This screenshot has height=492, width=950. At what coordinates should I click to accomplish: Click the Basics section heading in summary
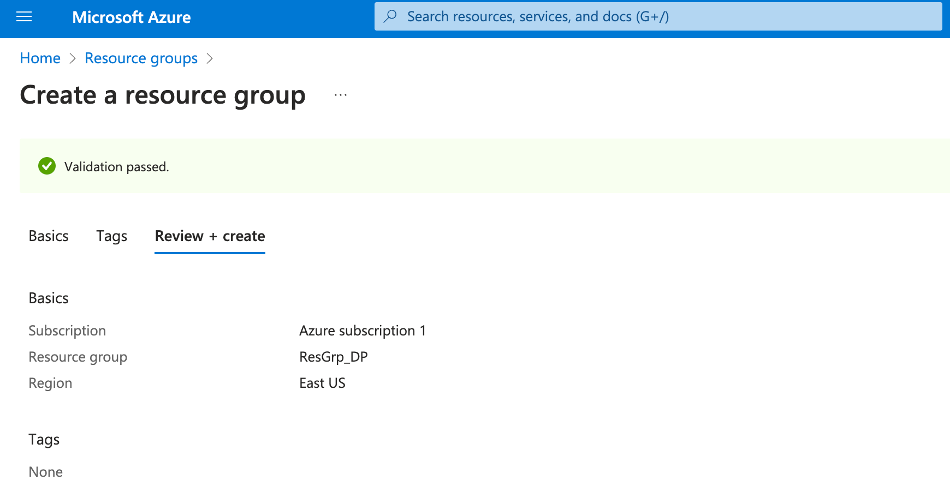pos(49,298)
